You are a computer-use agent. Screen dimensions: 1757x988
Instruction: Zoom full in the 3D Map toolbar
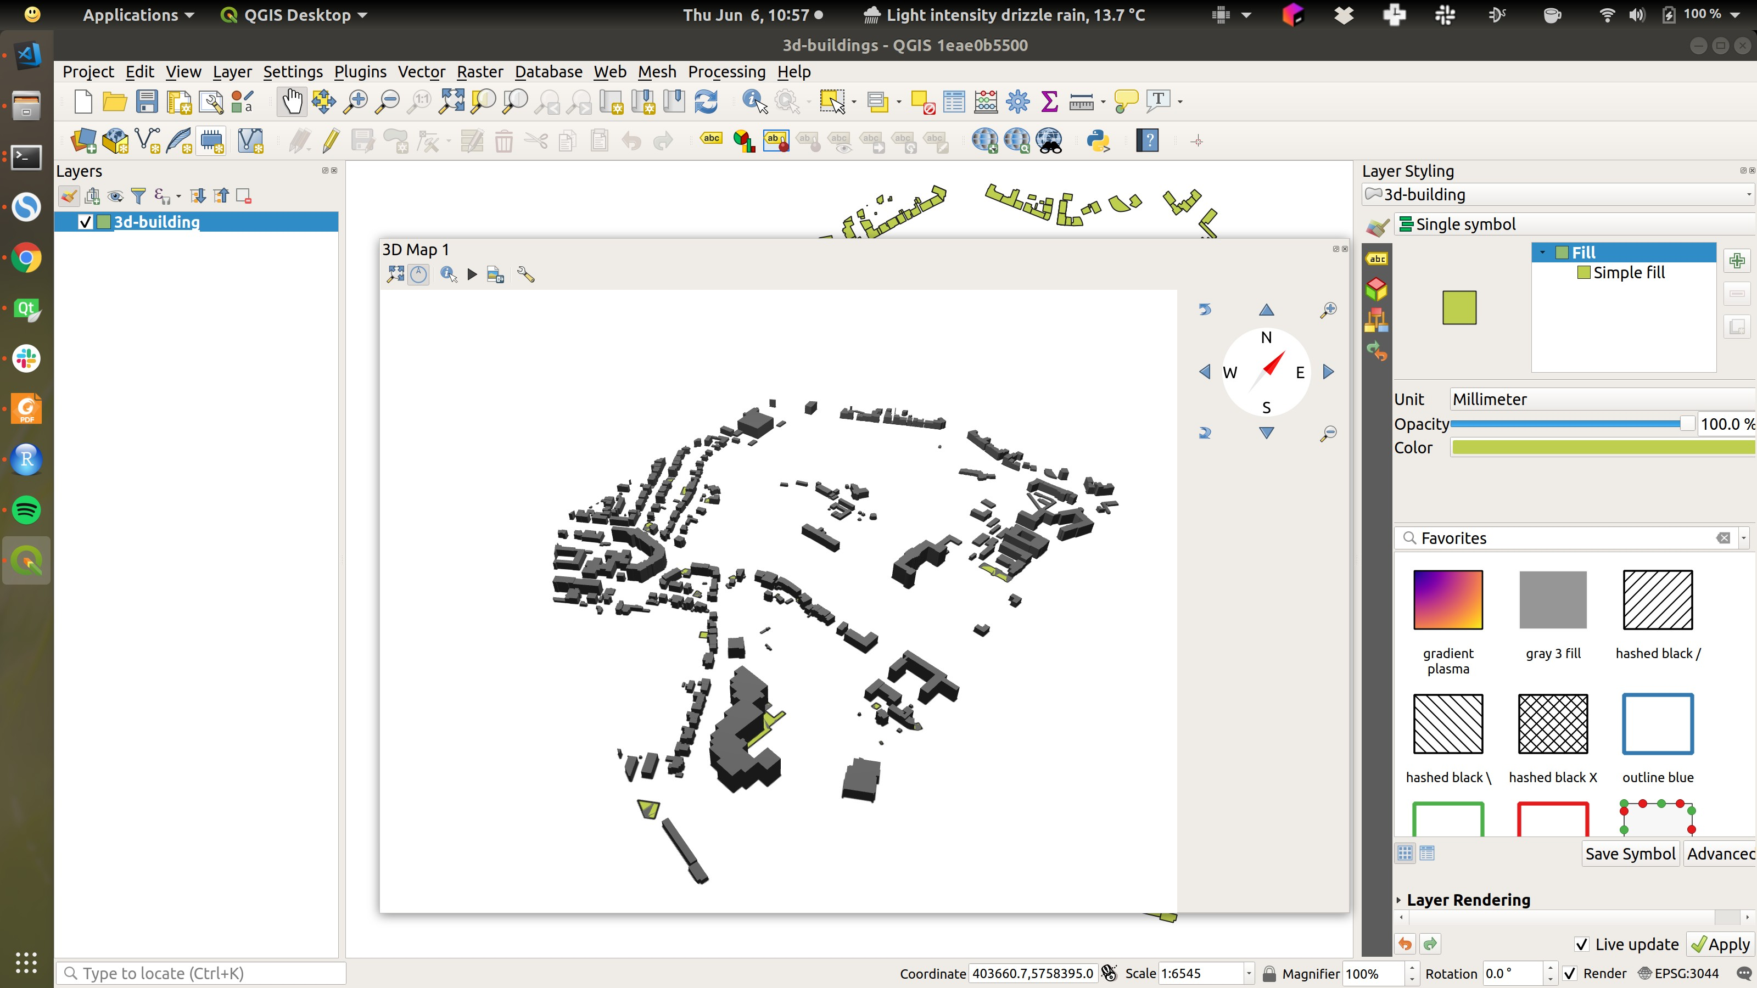[x=395, y=275]
